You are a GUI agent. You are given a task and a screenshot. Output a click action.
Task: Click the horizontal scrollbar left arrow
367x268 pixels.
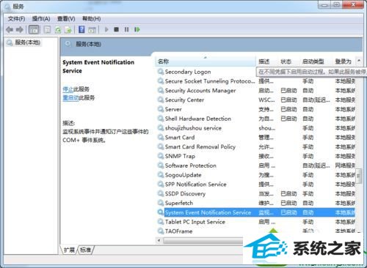(x=159, y=241)
